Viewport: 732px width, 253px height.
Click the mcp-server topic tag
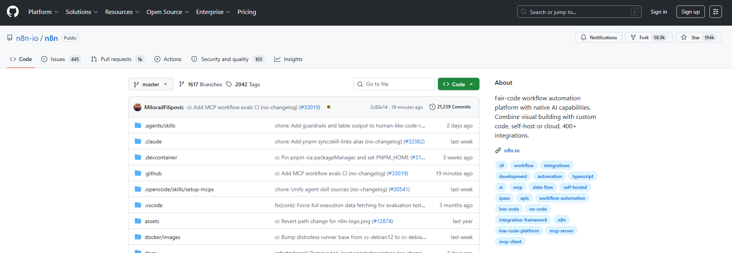click(561, 231)
